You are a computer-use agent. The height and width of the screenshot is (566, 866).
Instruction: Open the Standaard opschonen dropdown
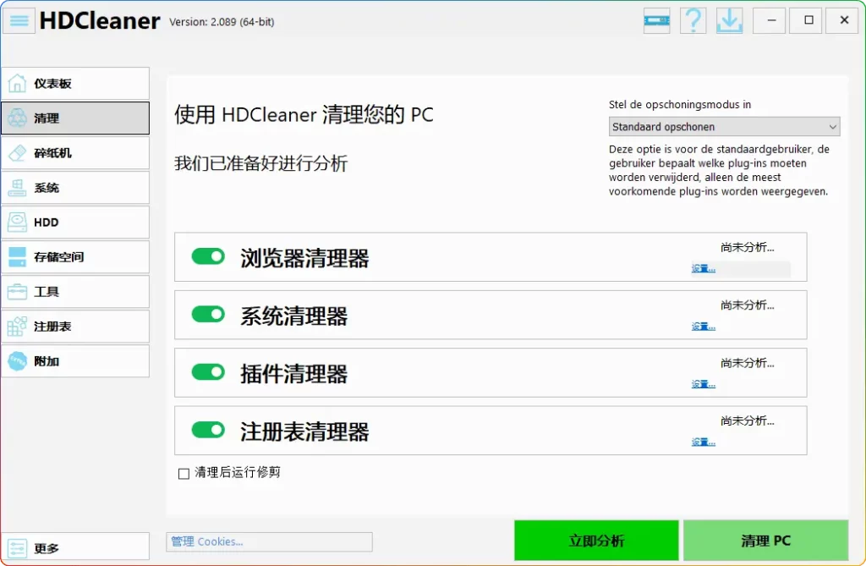click(x=724, y=126)
